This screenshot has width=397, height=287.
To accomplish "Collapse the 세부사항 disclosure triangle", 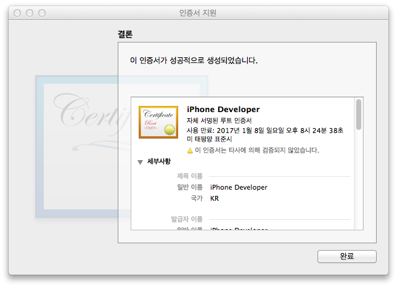I will 141,162.
